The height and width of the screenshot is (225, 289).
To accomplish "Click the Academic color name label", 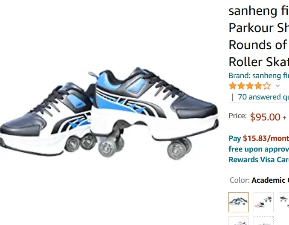I will click(x=270, y=180).
